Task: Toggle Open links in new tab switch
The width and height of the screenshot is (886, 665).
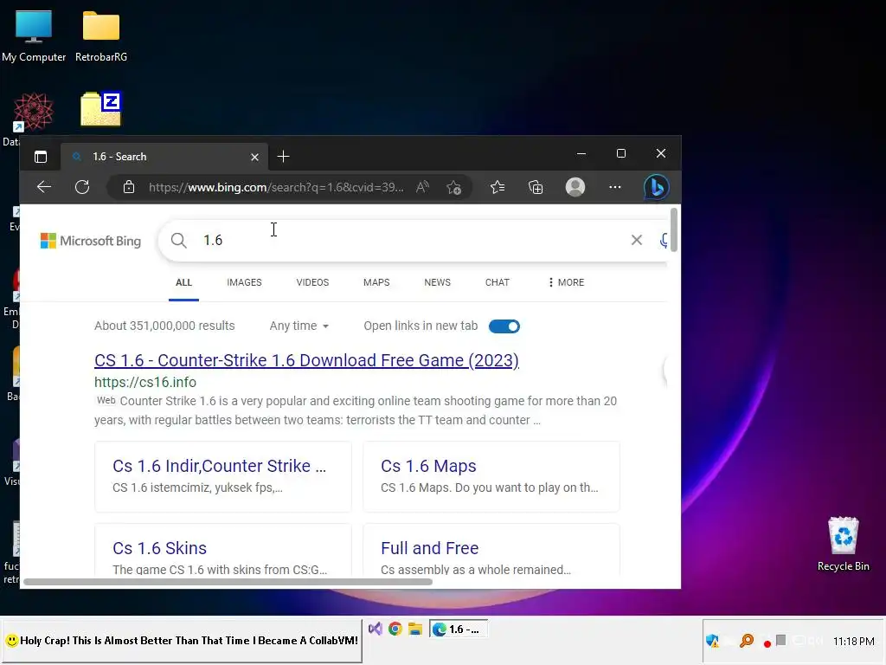Action: [504, 326]
